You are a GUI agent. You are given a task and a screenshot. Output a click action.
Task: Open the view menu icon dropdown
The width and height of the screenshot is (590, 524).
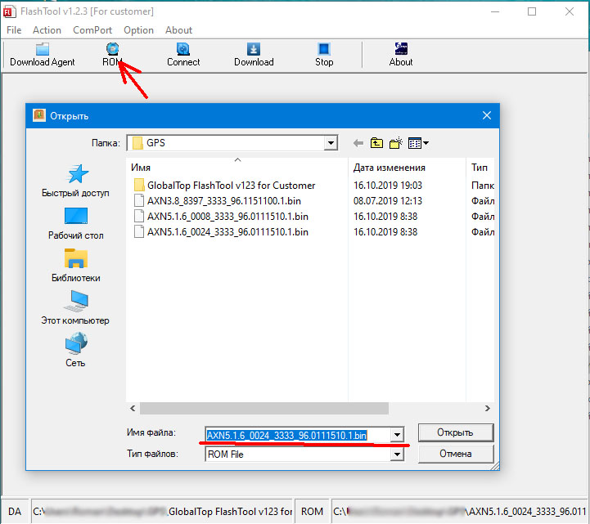click(x=419, y=143)
